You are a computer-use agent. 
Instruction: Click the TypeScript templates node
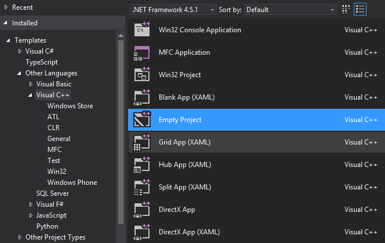41,62
